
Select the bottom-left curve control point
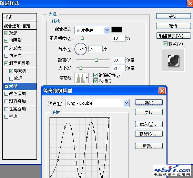(50, 177)
